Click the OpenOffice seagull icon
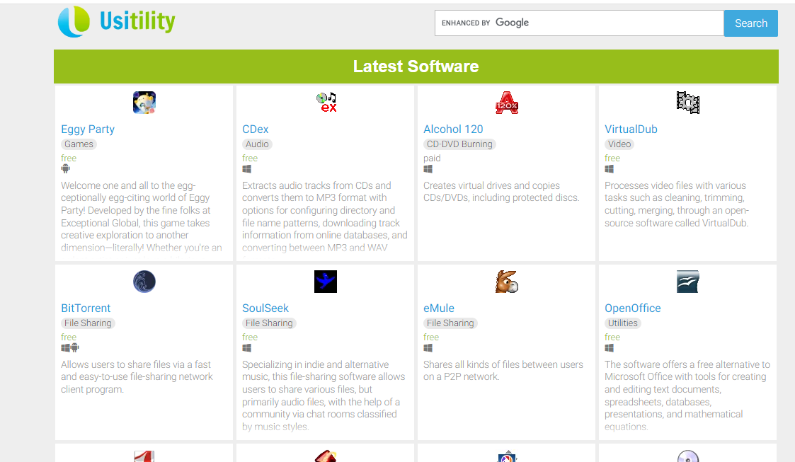Screen dimensions: 795x462 click(x=687, y=282)
